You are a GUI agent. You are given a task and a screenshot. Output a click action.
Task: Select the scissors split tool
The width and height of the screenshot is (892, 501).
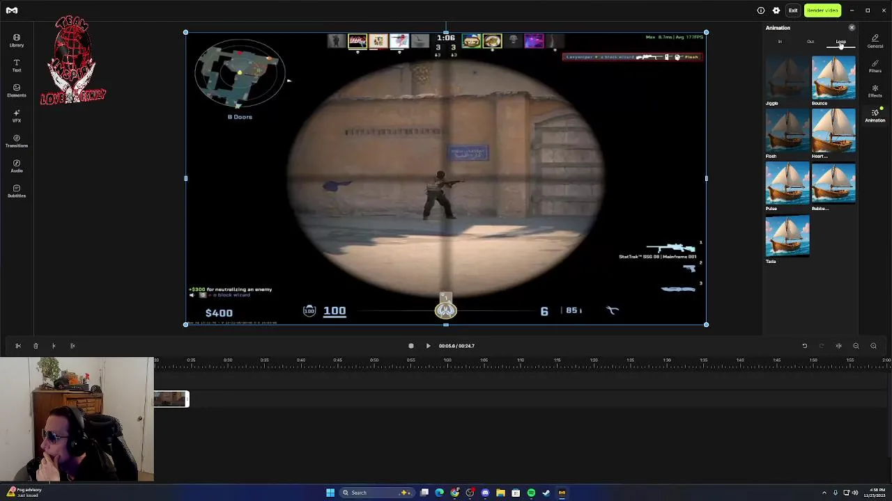pos(18,346)
